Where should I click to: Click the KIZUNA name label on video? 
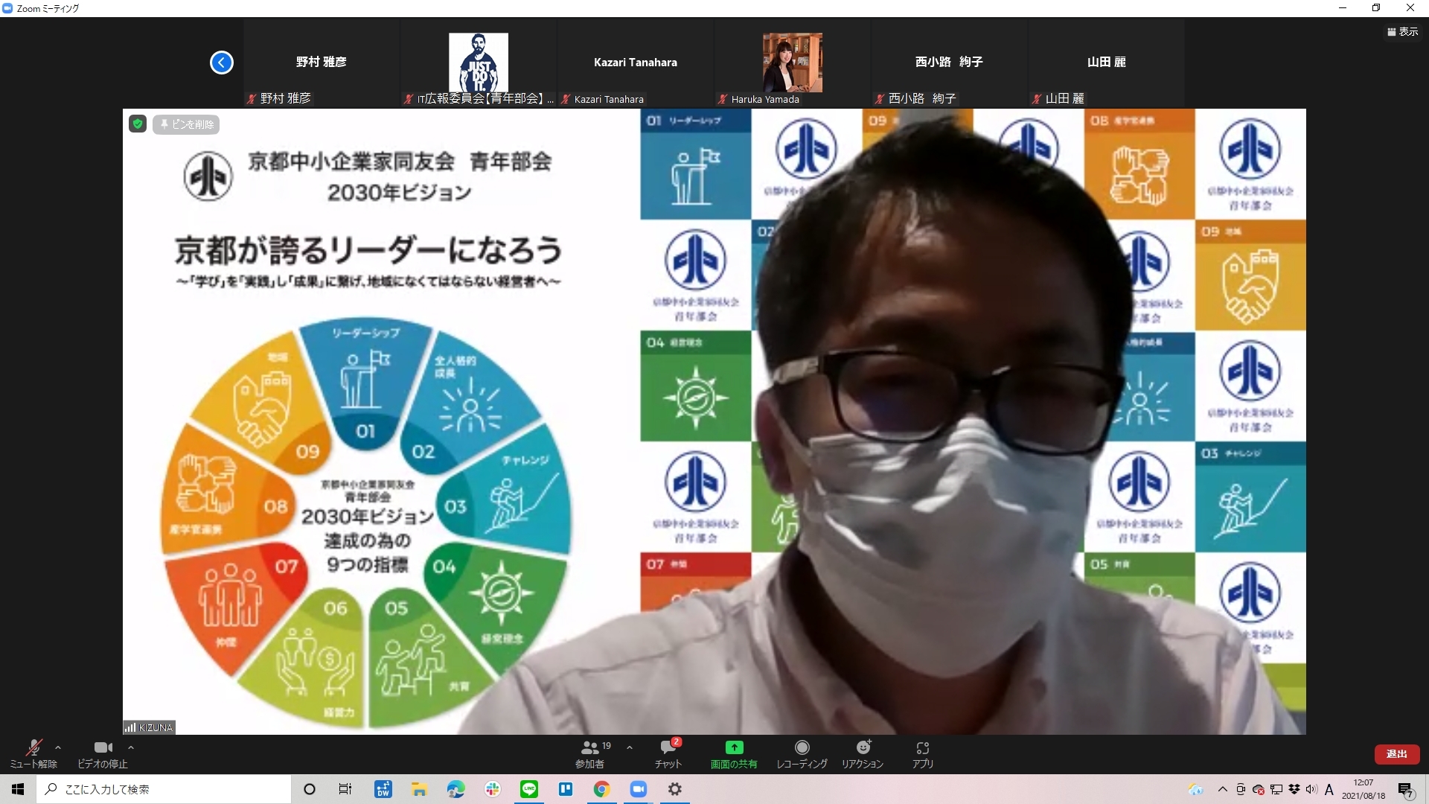150,727
